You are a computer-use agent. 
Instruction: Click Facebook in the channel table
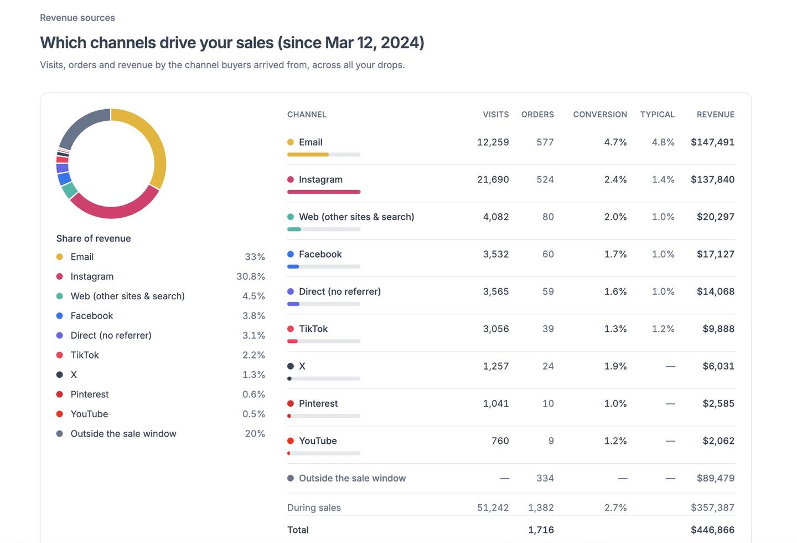tap(320, 254)
